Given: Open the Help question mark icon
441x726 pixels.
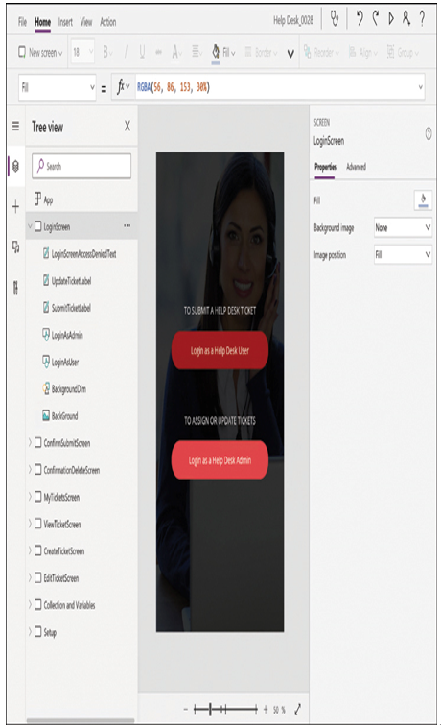Looking at the screenshot, I should pos(422,19).
